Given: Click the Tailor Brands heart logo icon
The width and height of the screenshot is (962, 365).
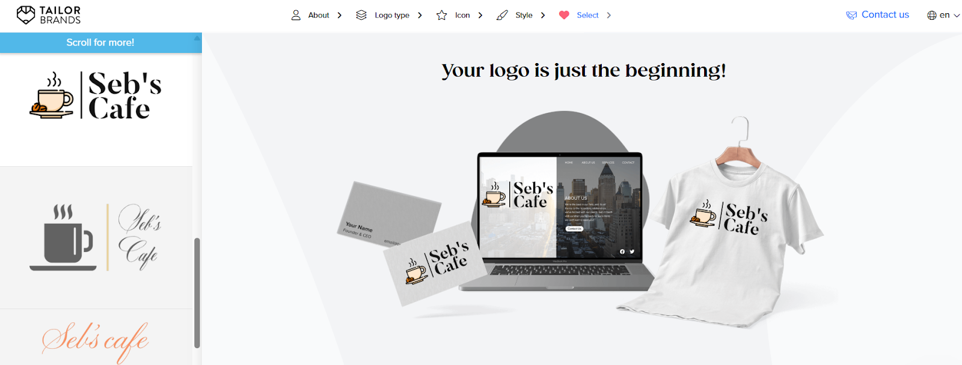Looking at the screenshot, I should pyautogui.click(x=26, y=15).
